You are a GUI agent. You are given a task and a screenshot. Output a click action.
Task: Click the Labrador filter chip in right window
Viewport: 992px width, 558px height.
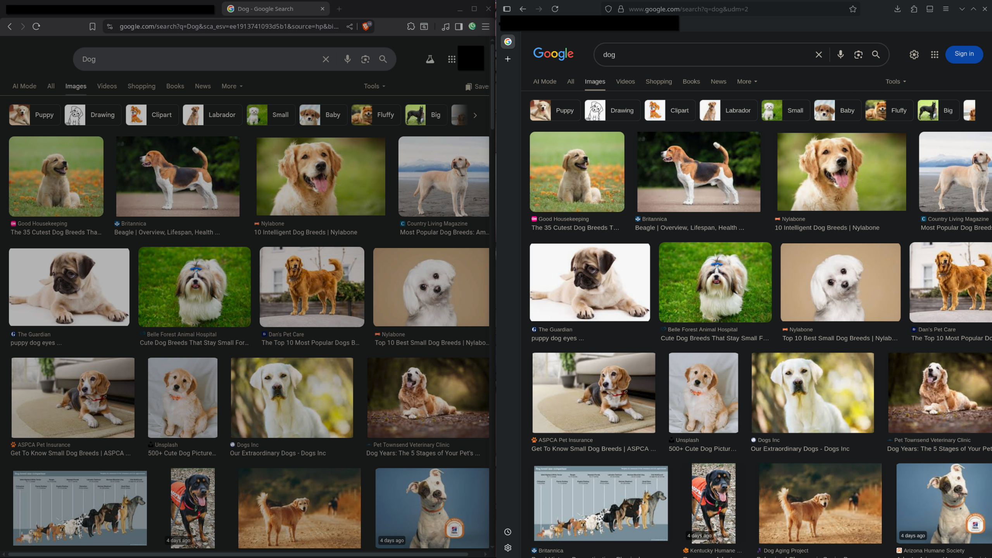pos(728,110)
